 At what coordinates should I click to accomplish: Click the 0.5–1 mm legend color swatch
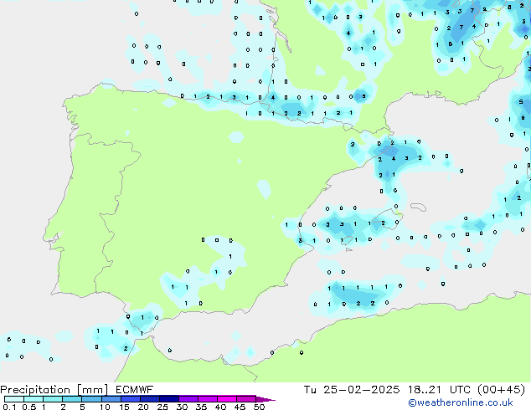34,399
